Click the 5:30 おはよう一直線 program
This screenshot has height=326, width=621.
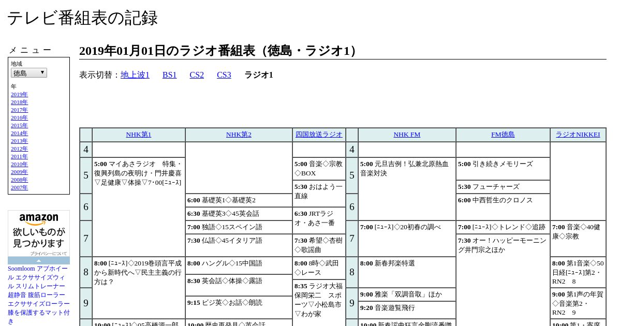319,194
